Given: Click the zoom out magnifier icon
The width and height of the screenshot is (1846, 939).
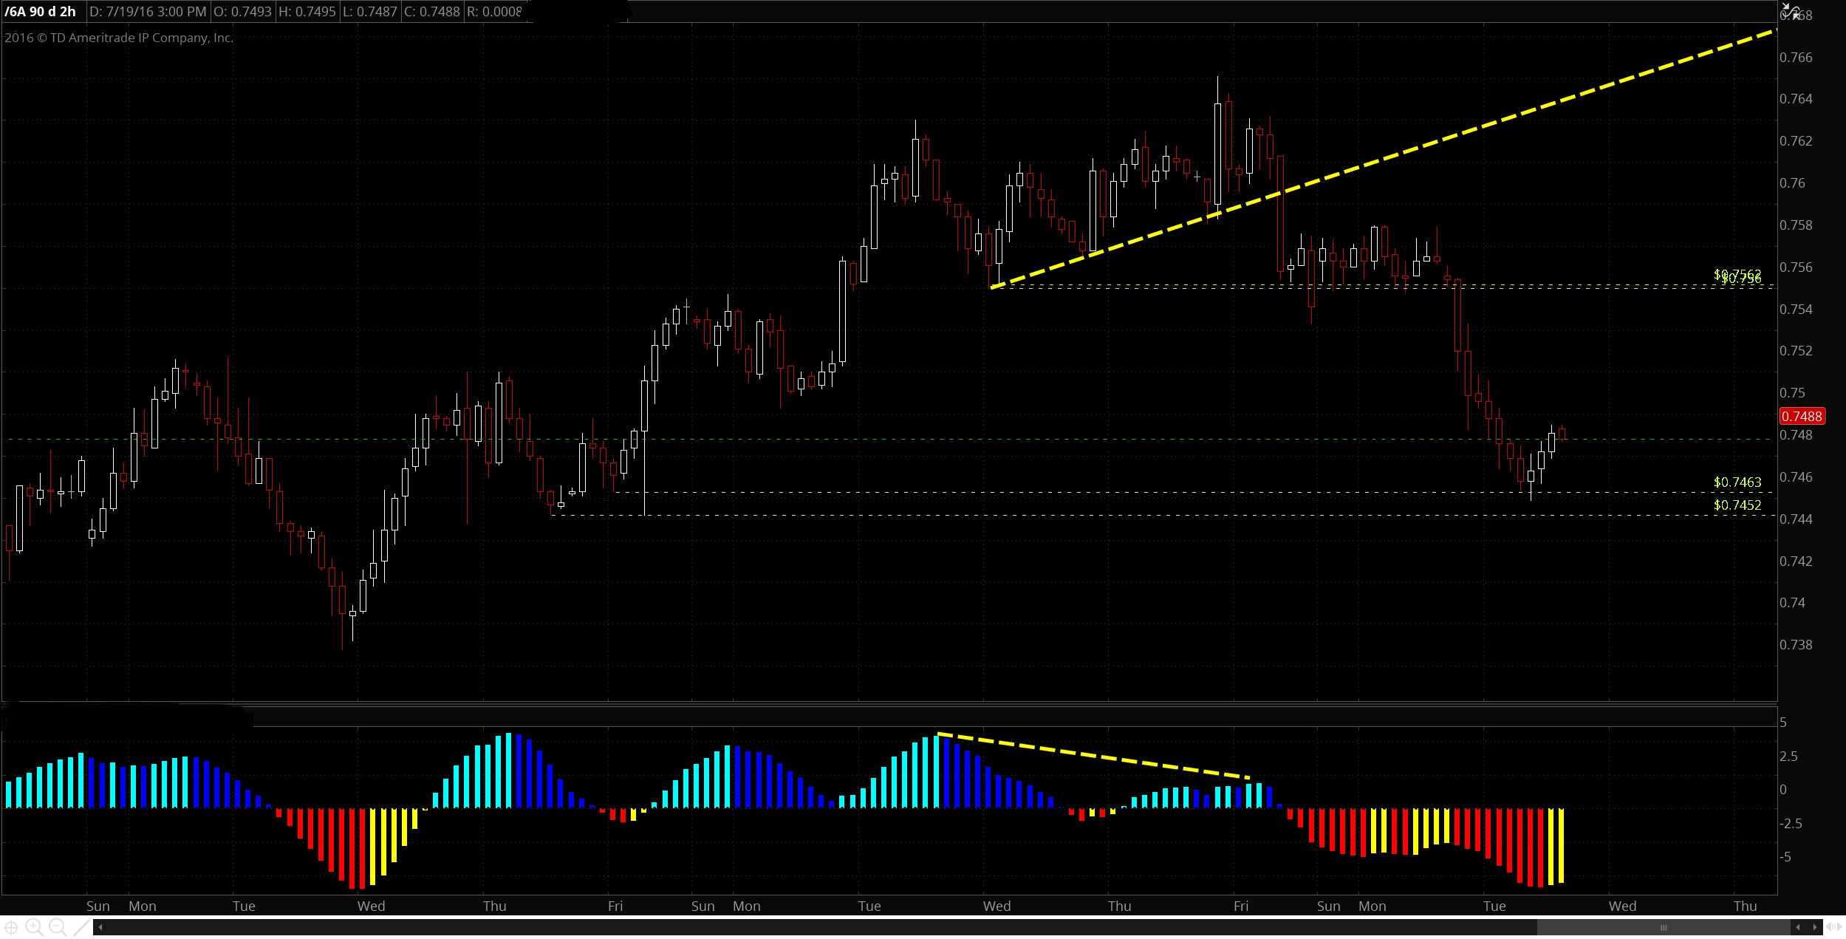Looking at the screenshot, I should pos(57,927).
